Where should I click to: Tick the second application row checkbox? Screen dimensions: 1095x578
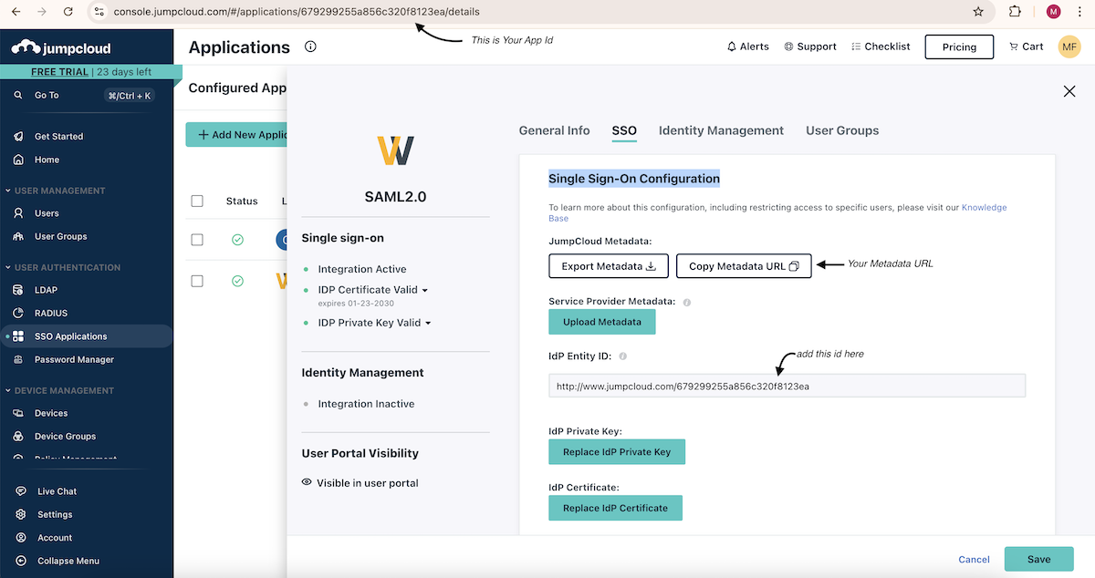click(x=197, y=281)
